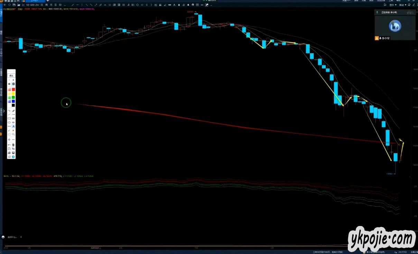The image size is (418, 254).
Task: Select the hollow rectangle shape tool
Action: click(9, 119)
